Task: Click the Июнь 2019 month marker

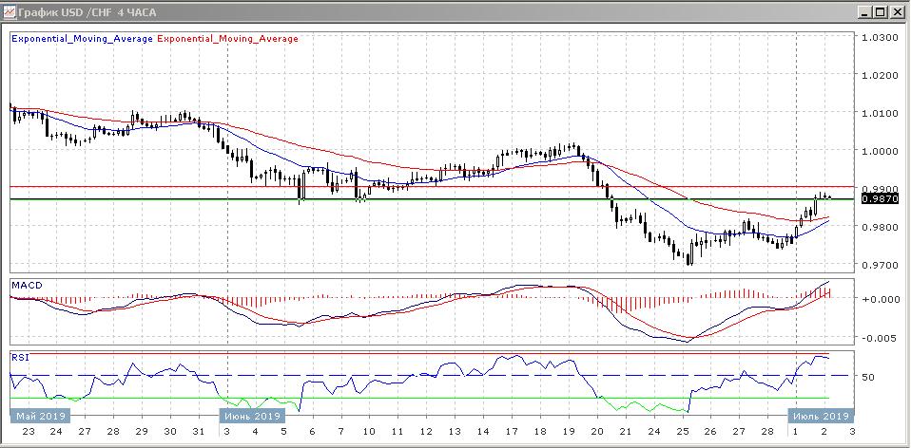Action: [251, 416]
